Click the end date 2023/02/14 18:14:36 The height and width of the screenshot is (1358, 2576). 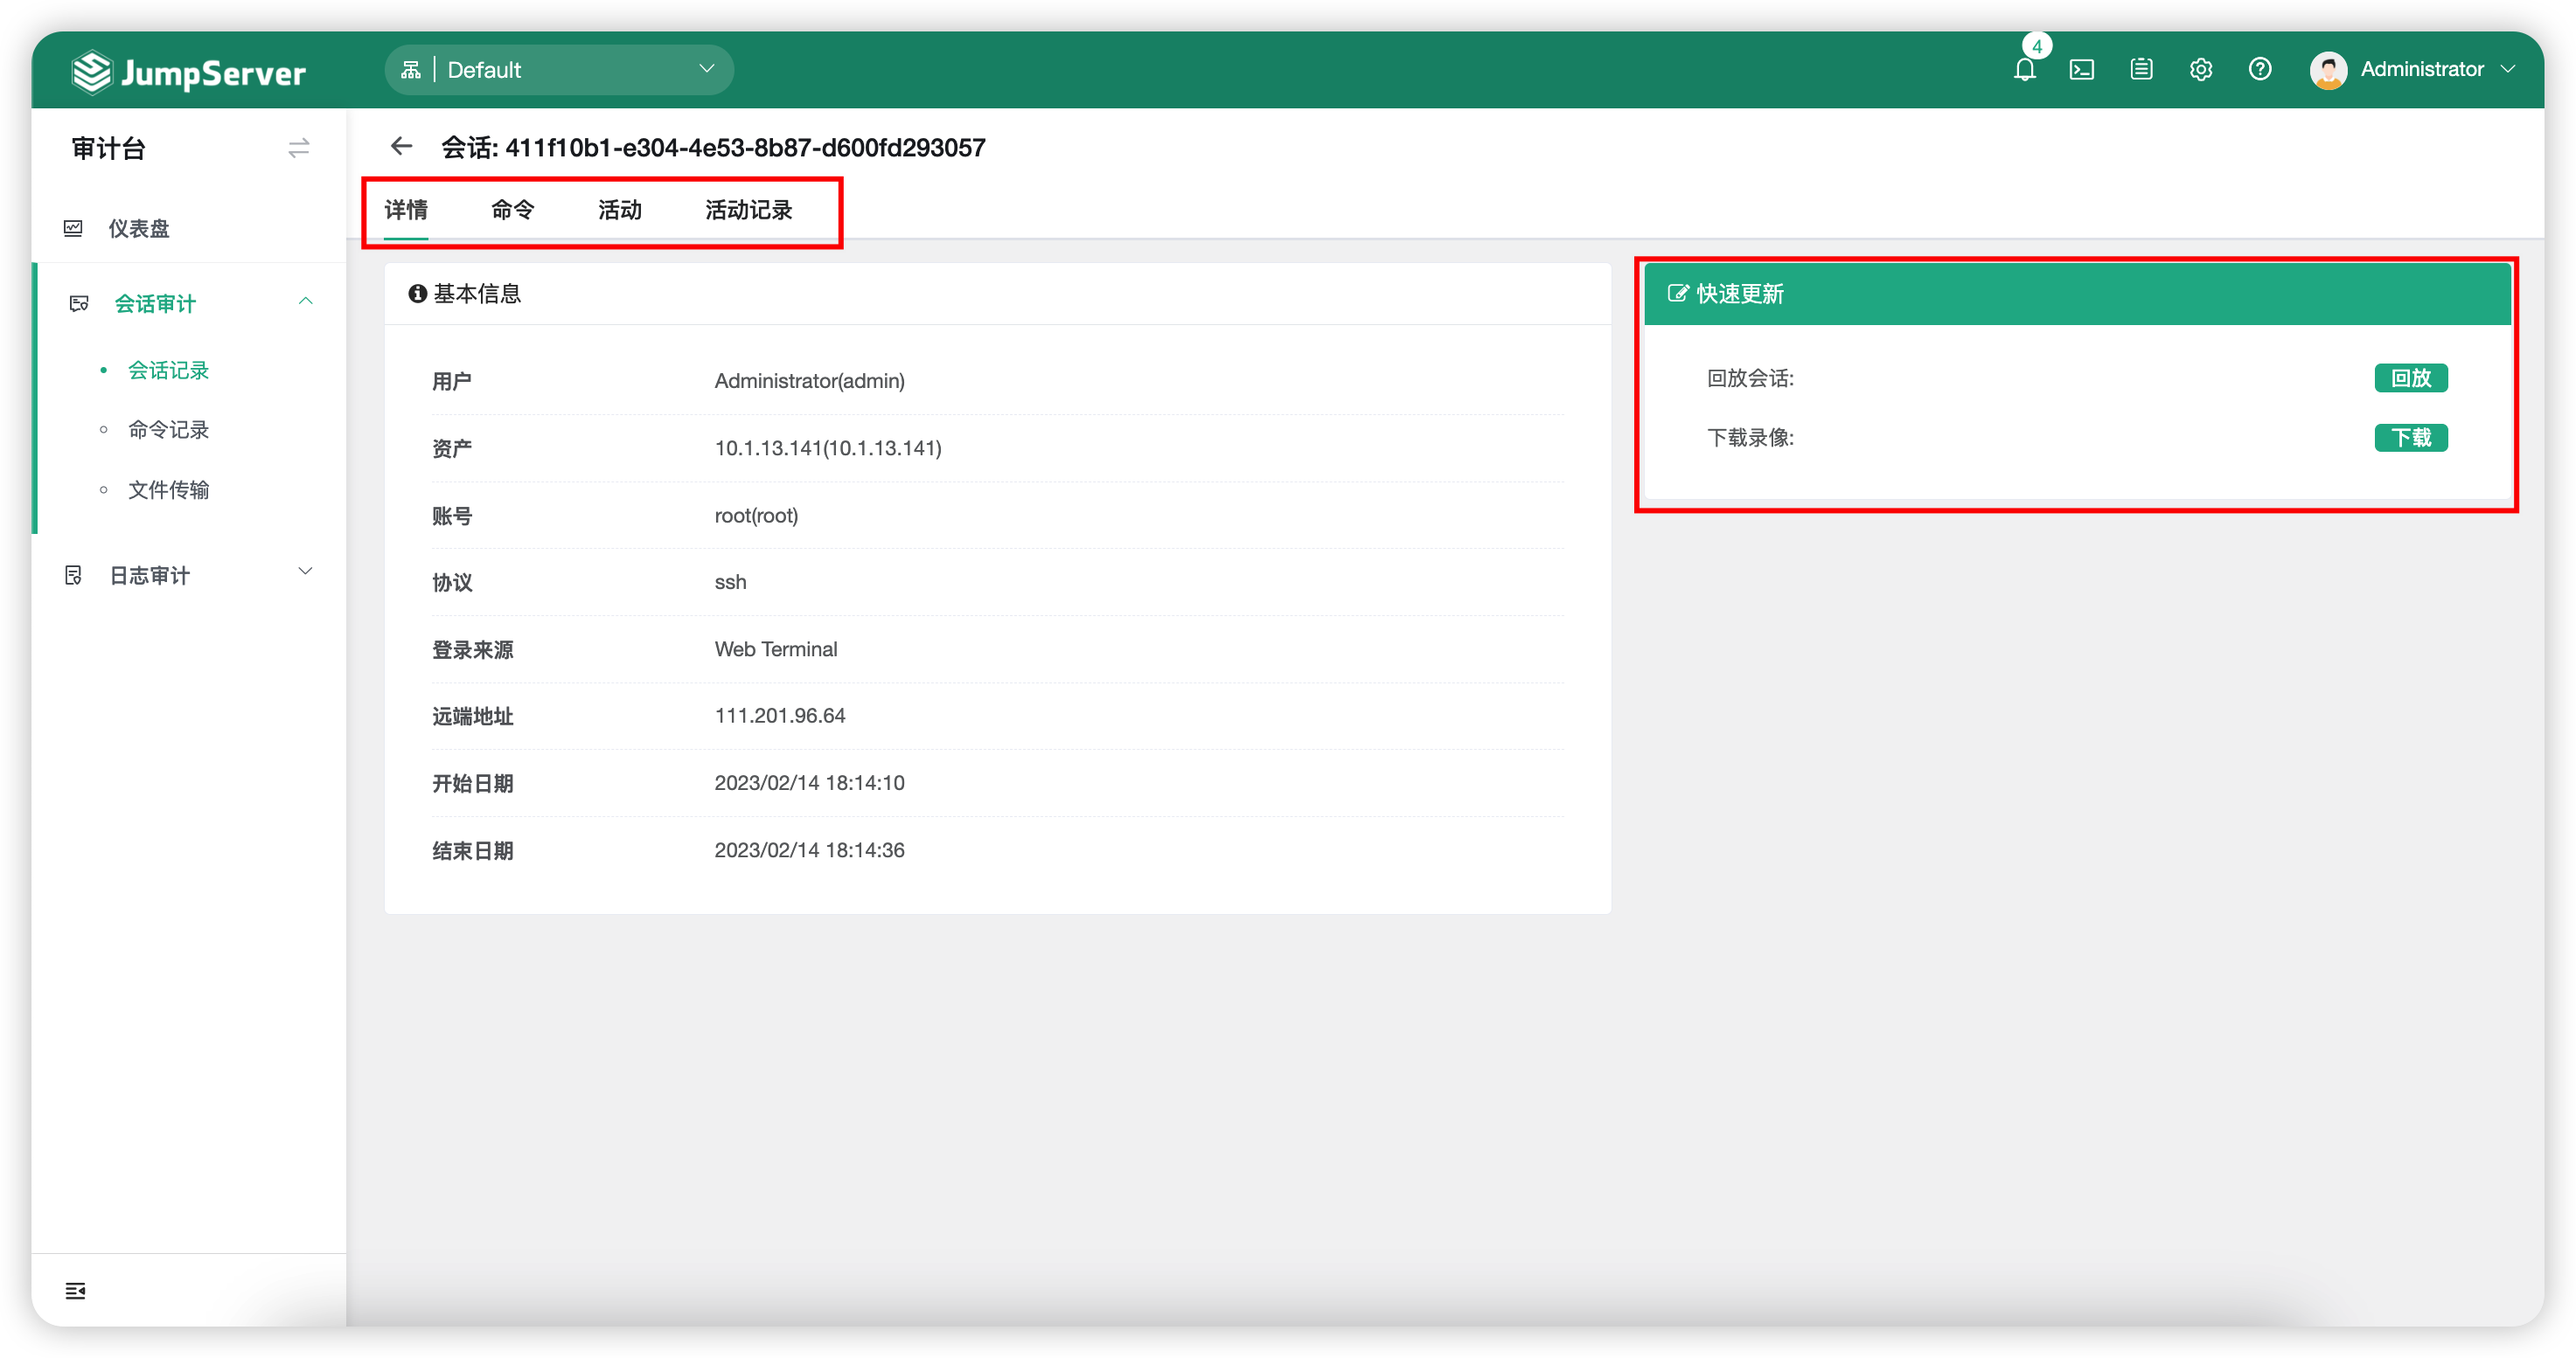pyautogui.click(x=809, y=850)
